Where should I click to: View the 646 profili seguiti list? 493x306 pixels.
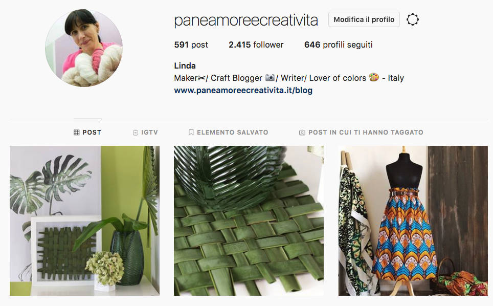pyautogui.click(x=339, y=45)
